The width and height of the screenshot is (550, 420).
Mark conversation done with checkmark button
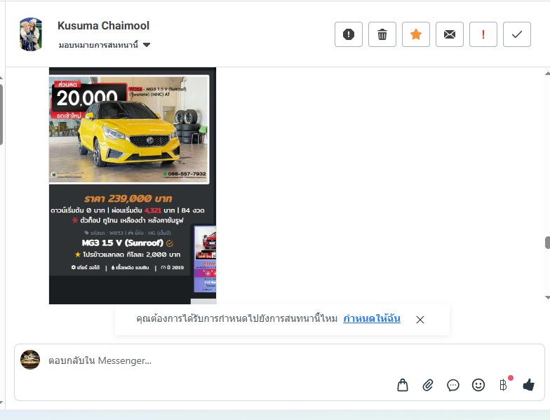pyautogui.click(x=516, y=34)
